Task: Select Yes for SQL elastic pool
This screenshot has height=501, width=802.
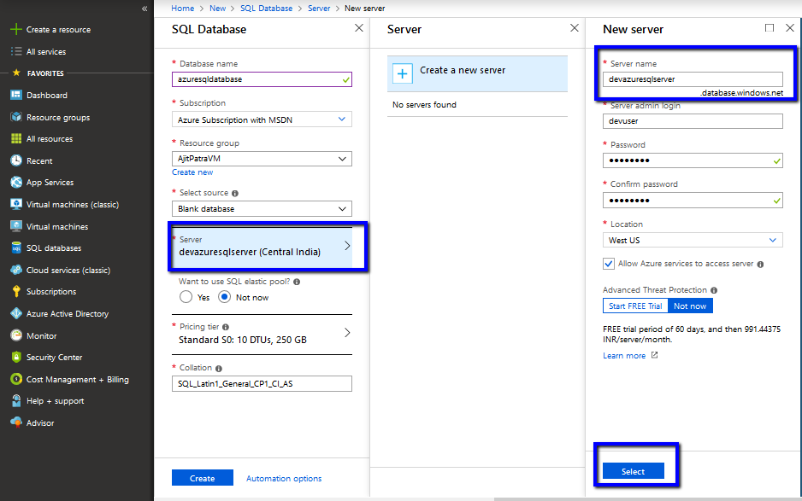Action: (186, 297)
